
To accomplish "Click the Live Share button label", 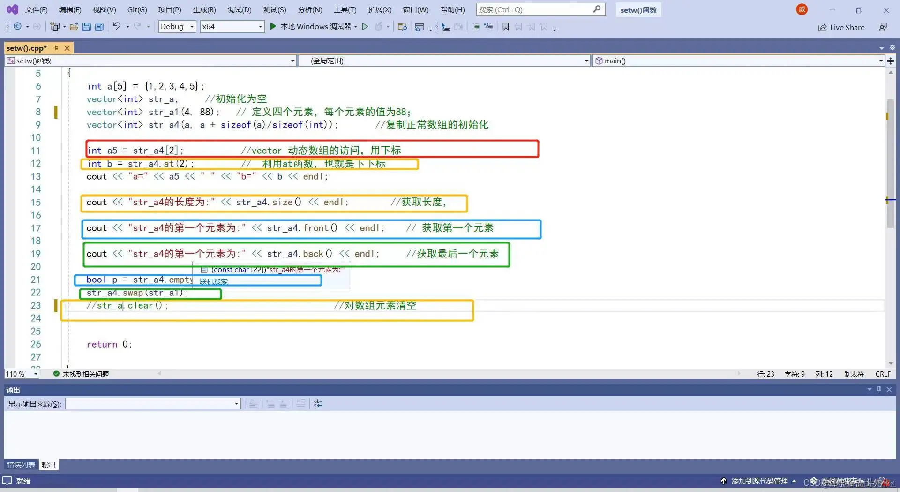I will [x=847, y=27].
